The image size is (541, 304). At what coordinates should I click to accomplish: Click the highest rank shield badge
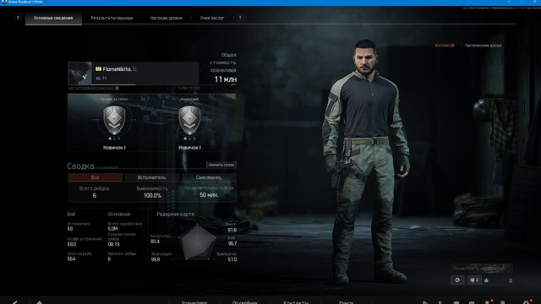tap(189, 120)
